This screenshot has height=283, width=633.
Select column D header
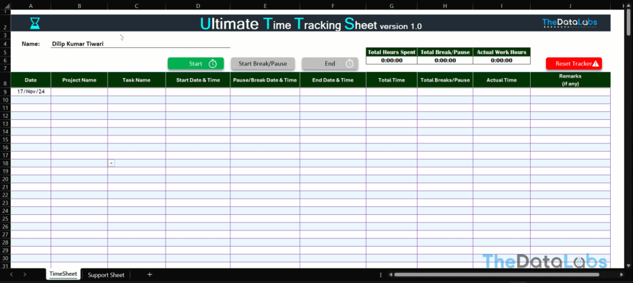coord(198,6)
